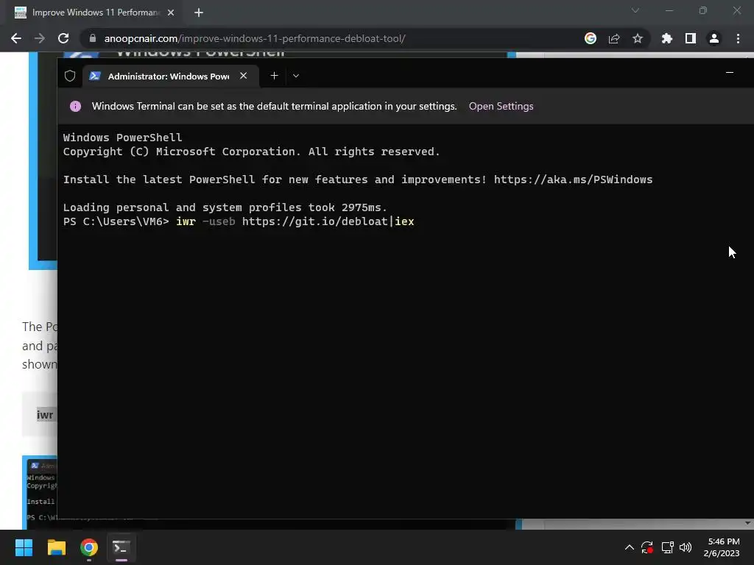Click the webpage vertical scrollbar down arrow
The height and width of the screenshot is (565, 754).
click(747, 523)
